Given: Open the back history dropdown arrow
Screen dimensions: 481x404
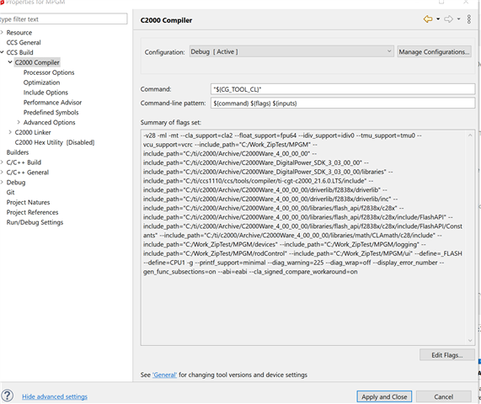Looking at the screenshot, I should click(438, 19).
